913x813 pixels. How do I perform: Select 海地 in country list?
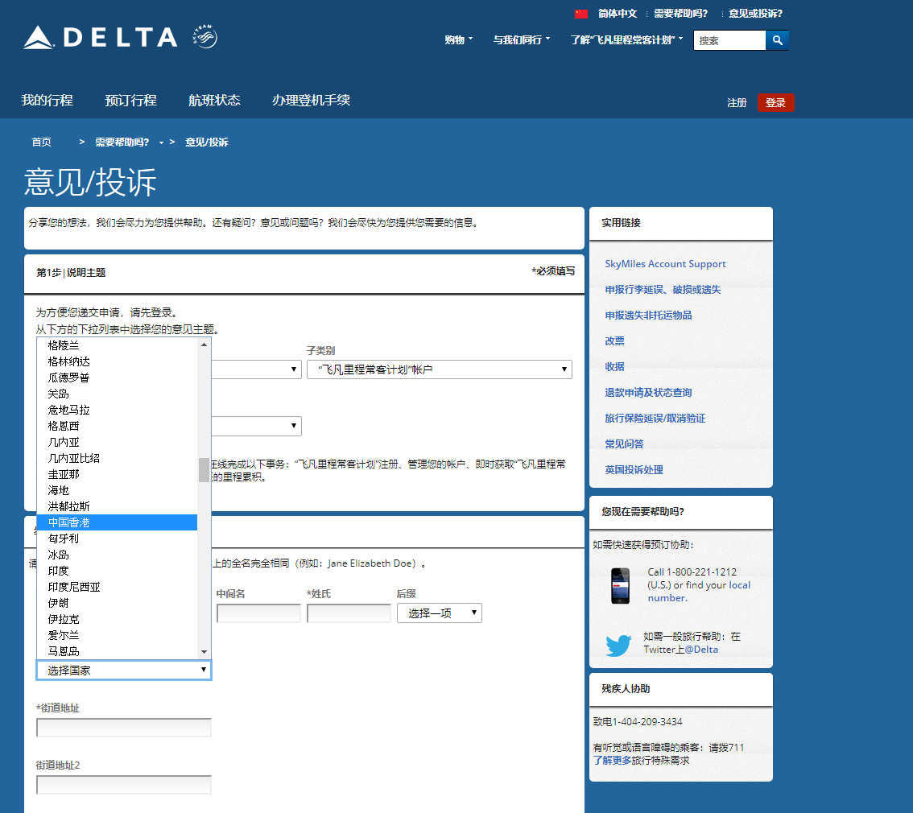pos(117,490)
